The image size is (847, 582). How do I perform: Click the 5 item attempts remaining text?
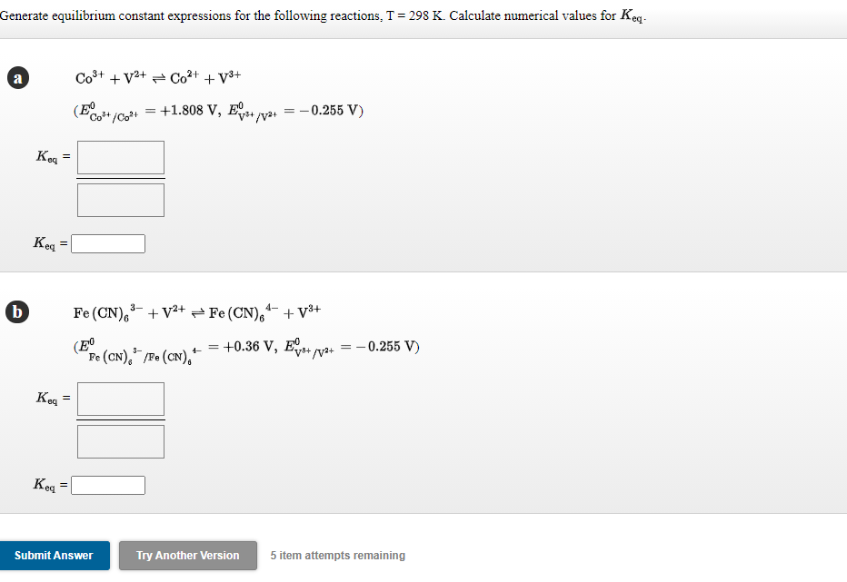coord(336,555)
